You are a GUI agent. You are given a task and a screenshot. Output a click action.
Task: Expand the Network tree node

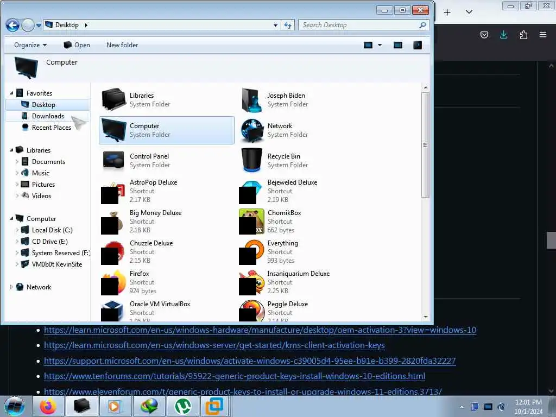pyautogui.click(x=11, y=287)
